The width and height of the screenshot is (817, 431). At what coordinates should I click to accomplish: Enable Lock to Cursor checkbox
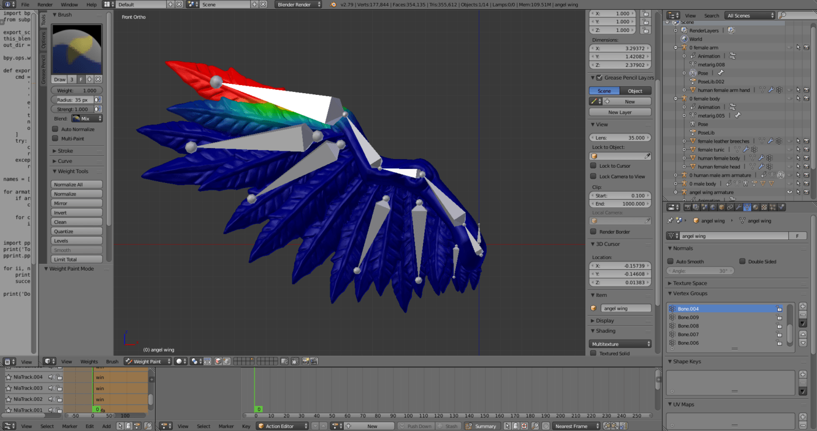point(593,166)
